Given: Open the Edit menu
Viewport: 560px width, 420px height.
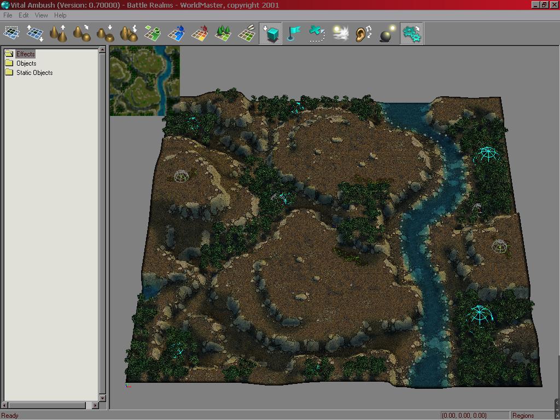Looking at the screenshot, I should pyautogui.click(x=24, y=15).
